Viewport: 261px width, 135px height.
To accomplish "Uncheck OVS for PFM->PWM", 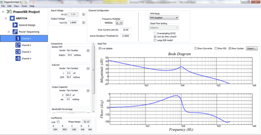I will point(155,37).
